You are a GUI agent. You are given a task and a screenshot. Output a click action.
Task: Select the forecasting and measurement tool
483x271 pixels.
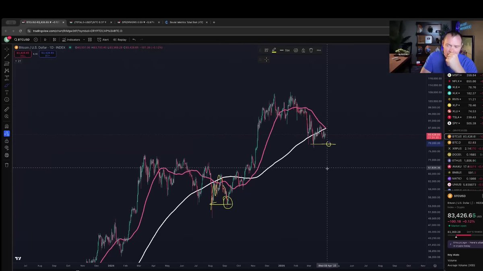pos(7,78)
